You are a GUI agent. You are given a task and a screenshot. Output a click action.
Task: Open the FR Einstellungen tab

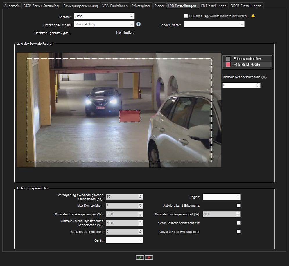[213, 6]
